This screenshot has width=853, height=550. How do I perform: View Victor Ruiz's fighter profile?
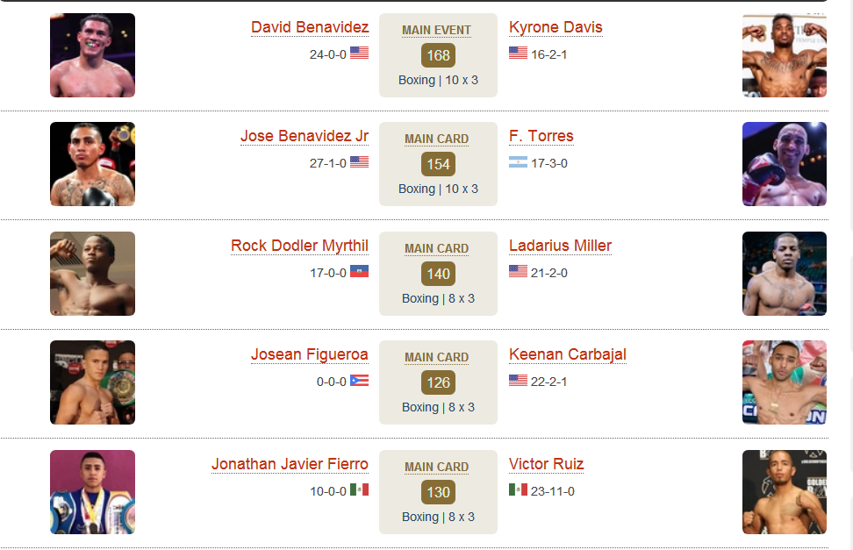pos(546,464)
